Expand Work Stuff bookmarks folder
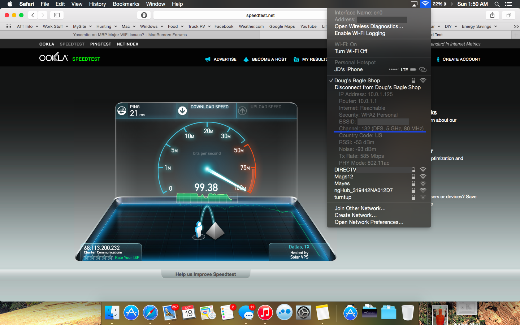 [55, 26]
